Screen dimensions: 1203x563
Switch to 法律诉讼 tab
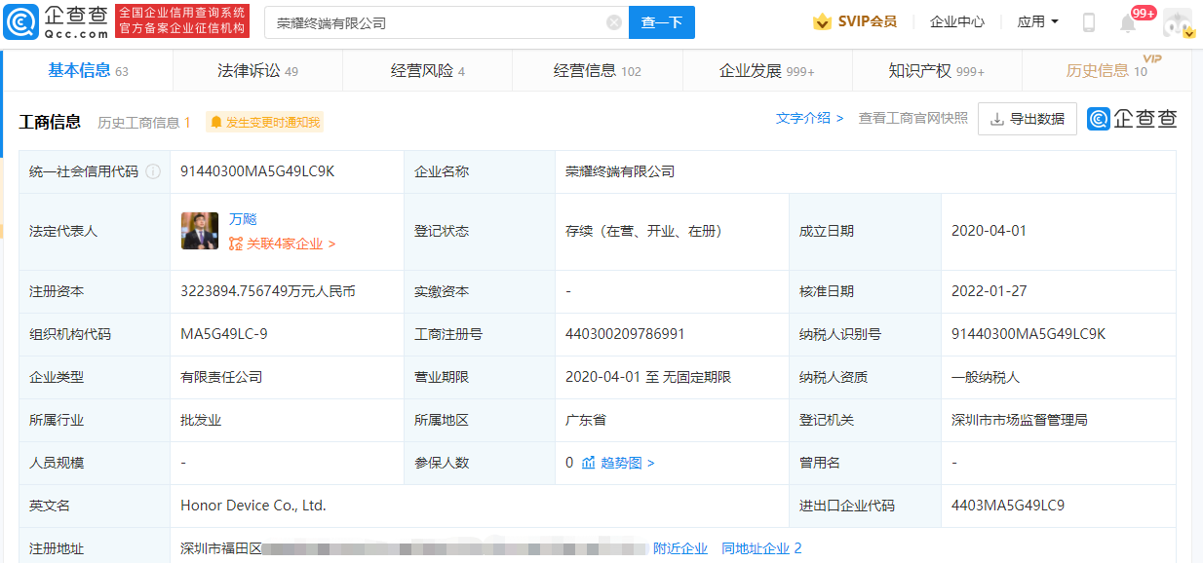(257, 70)
